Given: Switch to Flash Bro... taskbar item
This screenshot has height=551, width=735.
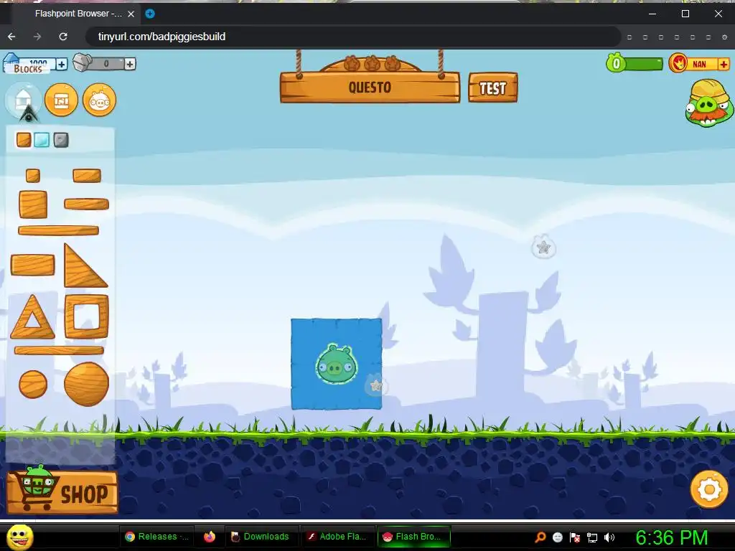Looking at the screenshot, I should click(x=414, y=537).
